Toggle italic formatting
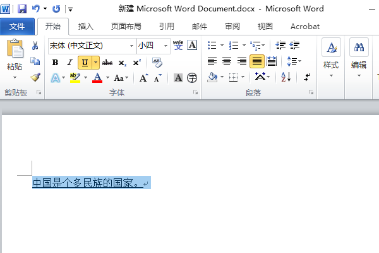 tap(70, 63)
